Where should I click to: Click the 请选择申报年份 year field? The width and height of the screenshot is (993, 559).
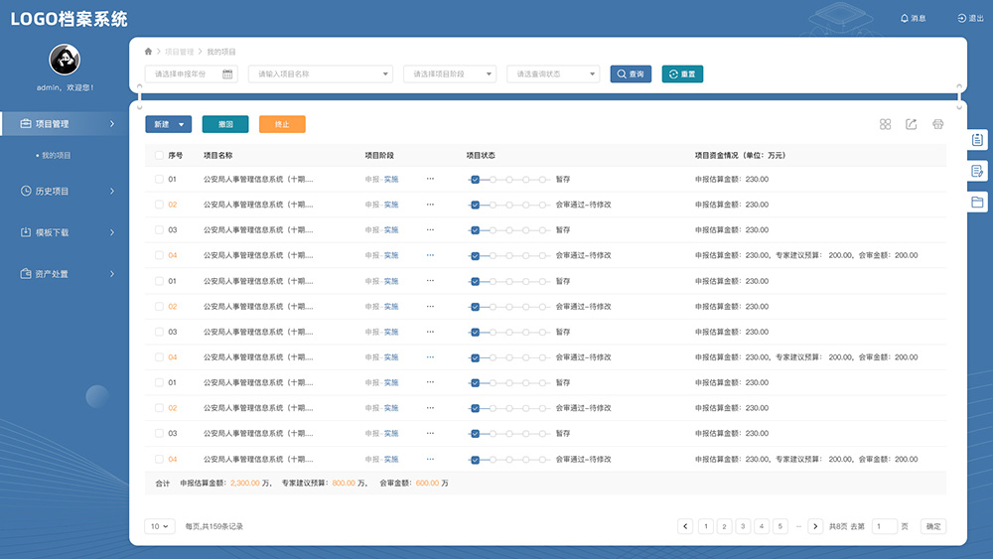click(x=192, y=74)
